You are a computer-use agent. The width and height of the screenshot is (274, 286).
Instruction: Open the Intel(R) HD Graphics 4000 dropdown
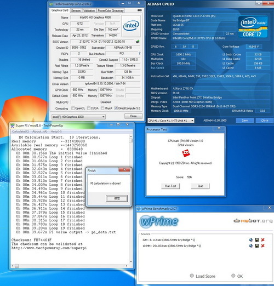point(78,117)
